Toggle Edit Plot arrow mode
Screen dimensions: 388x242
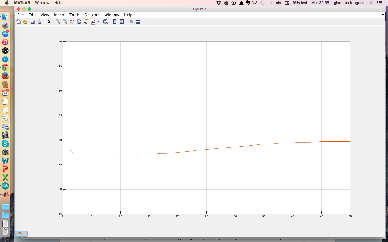pos(49,22)
